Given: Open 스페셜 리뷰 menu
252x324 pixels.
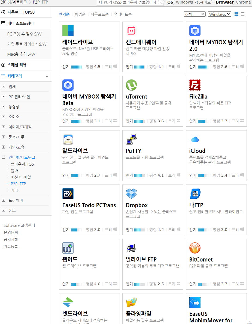Looking at the screenshot, I should coord(17,65).
